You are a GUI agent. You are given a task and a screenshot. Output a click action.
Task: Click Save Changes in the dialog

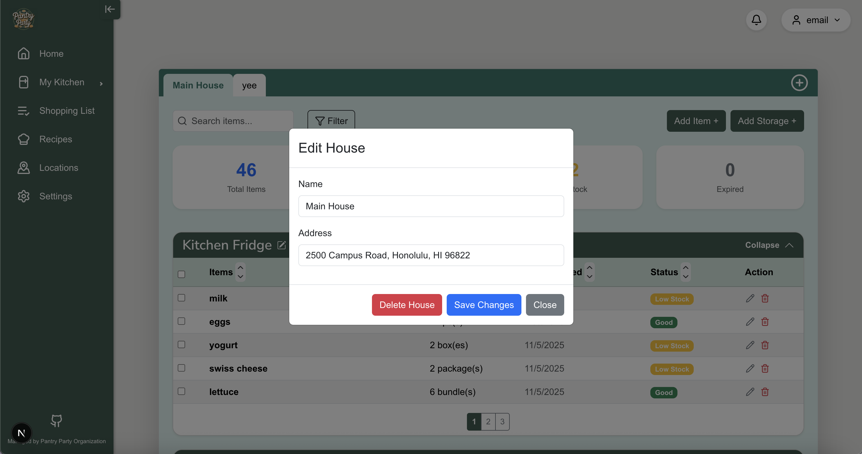pos(483,305)
